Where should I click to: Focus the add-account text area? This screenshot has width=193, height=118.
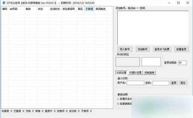tap(153, 28)
